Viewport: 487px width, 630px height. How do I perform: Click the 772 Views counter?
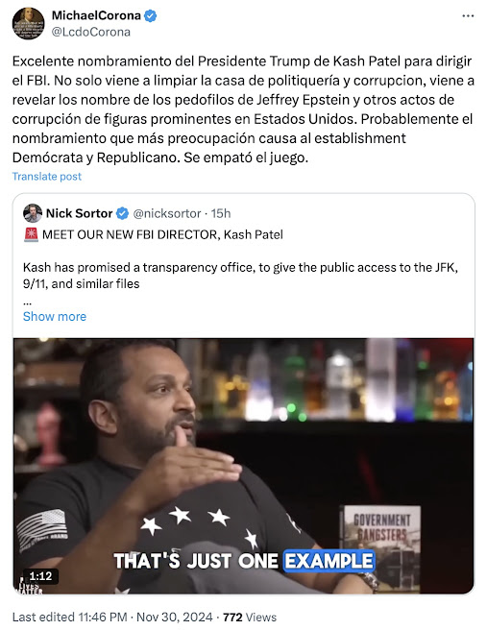(250, 618)
